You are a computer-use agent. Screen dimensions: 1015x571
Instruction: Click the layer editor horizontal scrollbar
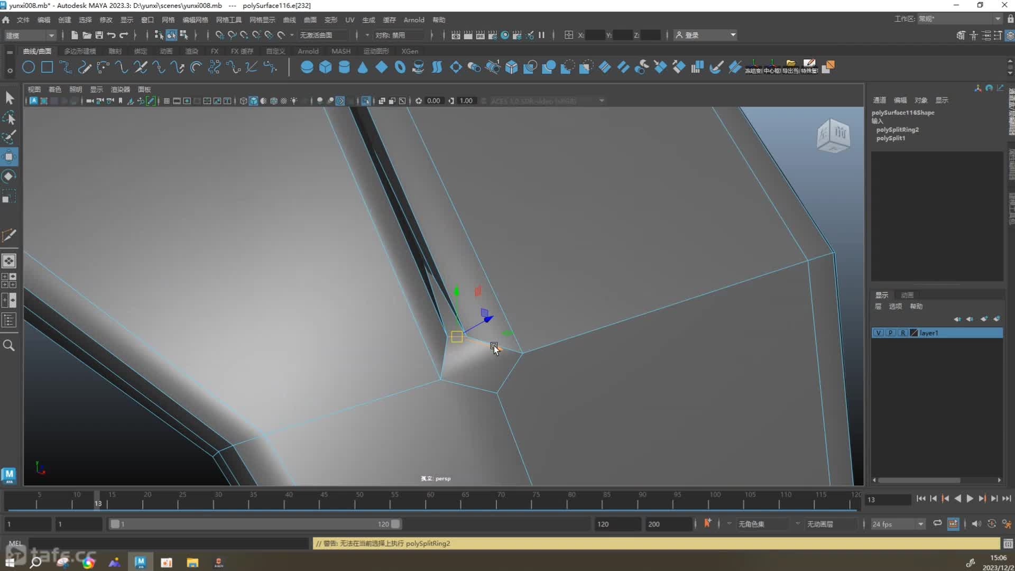pos(919,480)
